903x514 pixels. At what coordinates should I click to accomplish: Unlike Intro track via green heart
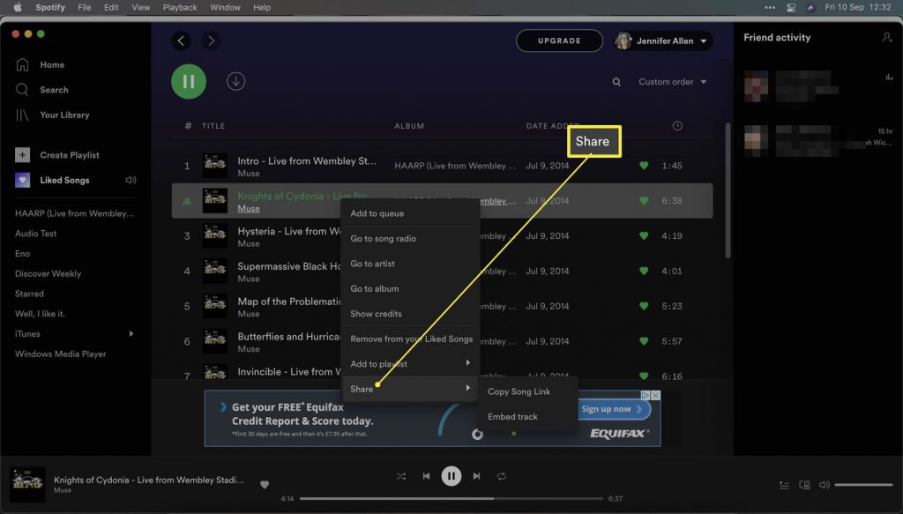click(x=644, y=165)
